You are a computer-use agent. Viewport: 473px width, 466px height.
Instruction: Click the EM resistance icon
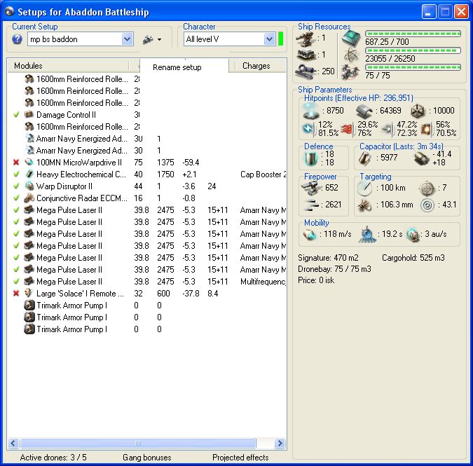[x=309, y=129]
